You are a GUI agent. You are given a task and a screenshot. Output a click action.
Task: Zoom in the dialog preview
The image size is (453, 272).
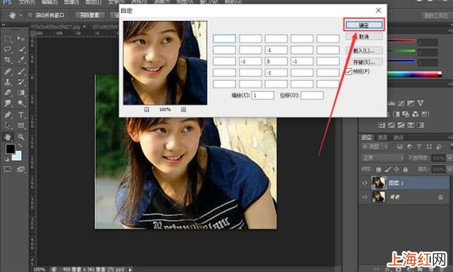[183, 109]
